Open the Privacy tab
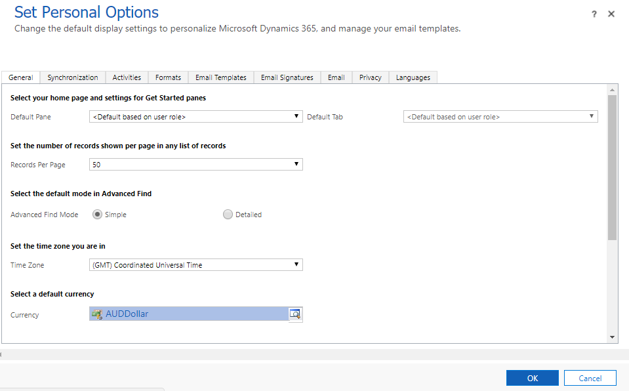Screen dimensions: 629x391 point(371,77)
